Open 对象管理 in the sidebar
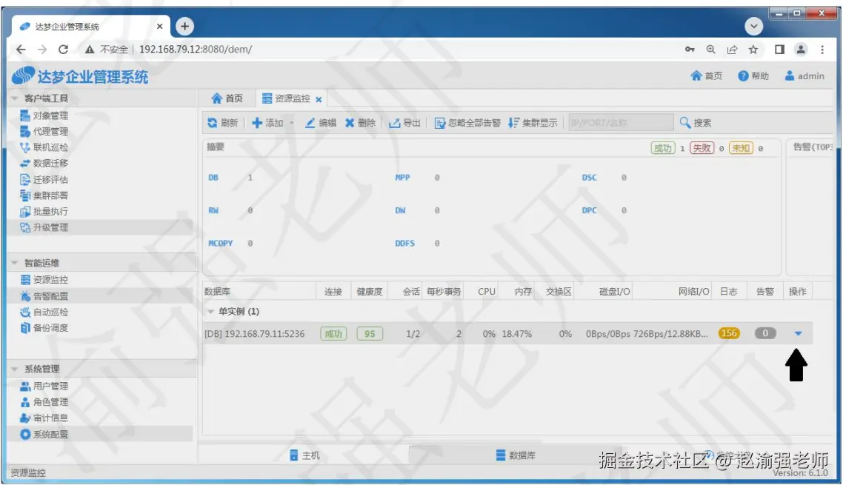Image resolution: width=843 pixels, height=485 pixels. pos(44,116)
